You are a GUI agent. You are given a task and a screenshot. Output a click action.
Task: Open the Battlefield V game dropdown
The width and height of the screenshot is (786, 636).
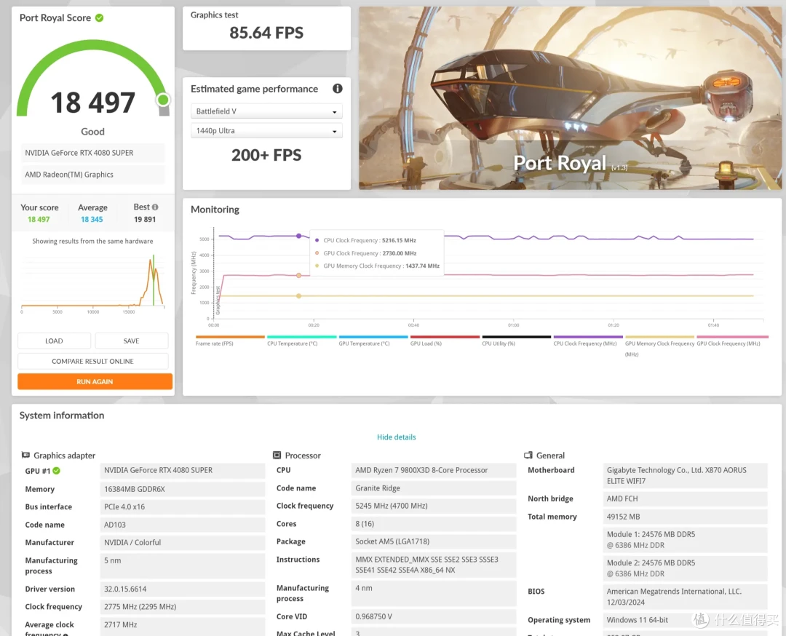tap(266, 111)
